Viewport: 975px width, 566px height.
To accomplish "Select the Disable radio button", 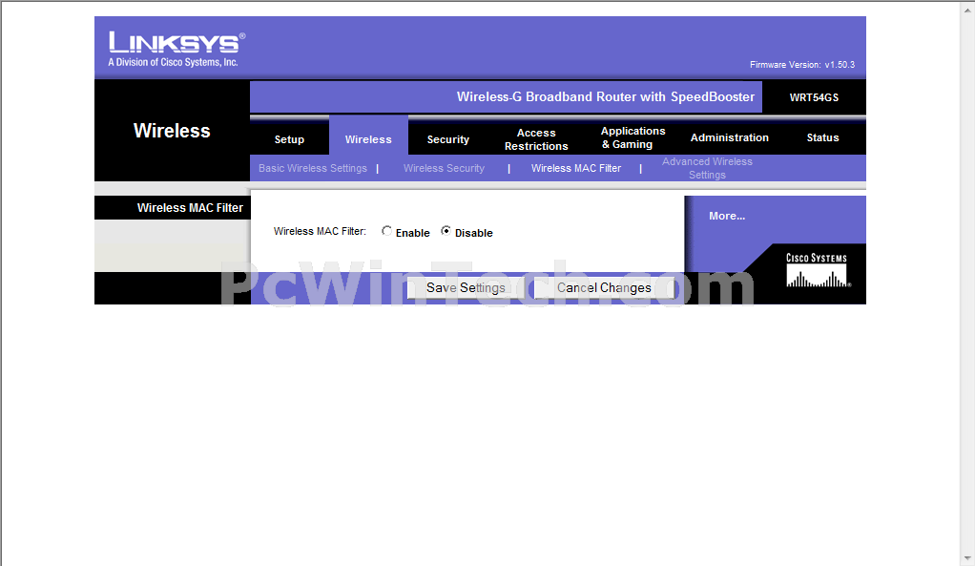I will click(446, 231).
